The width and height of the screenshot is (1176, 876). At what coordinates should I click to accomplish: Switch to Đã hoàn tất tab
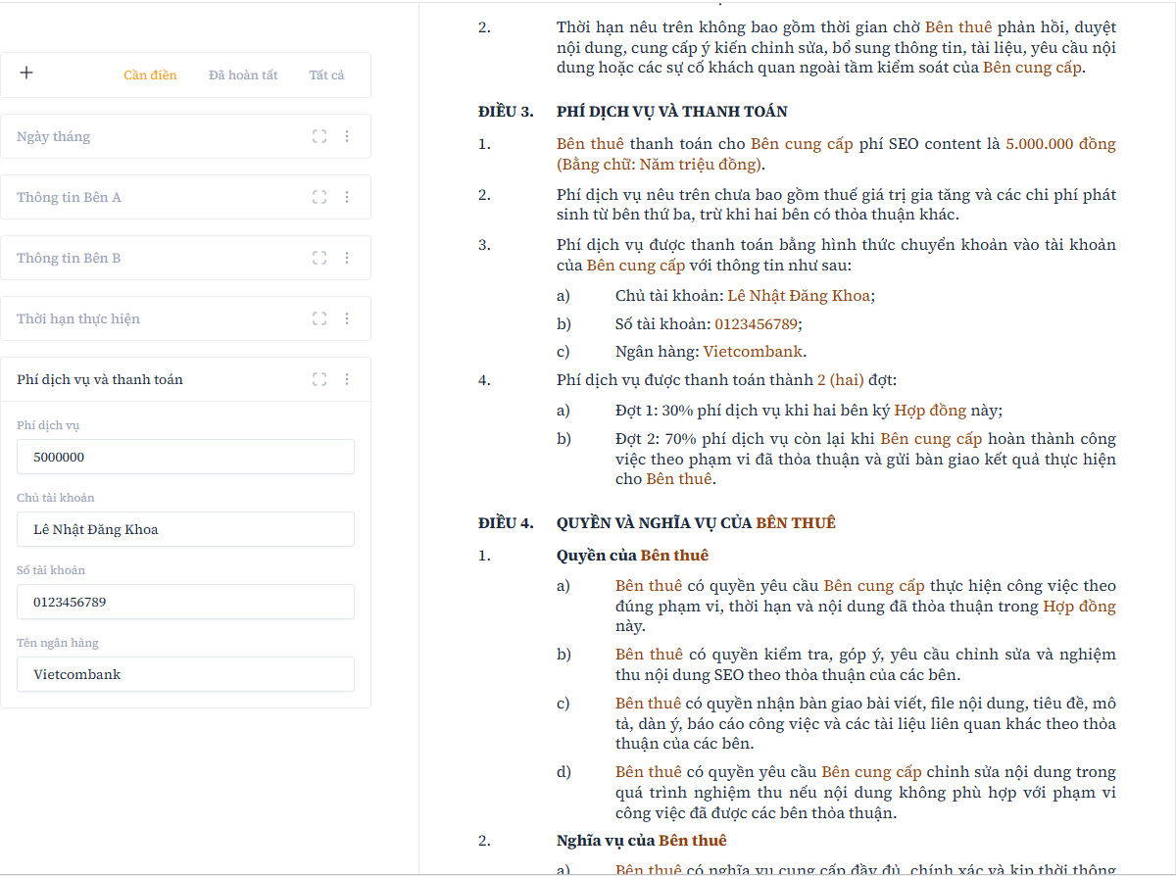(243, 75)
